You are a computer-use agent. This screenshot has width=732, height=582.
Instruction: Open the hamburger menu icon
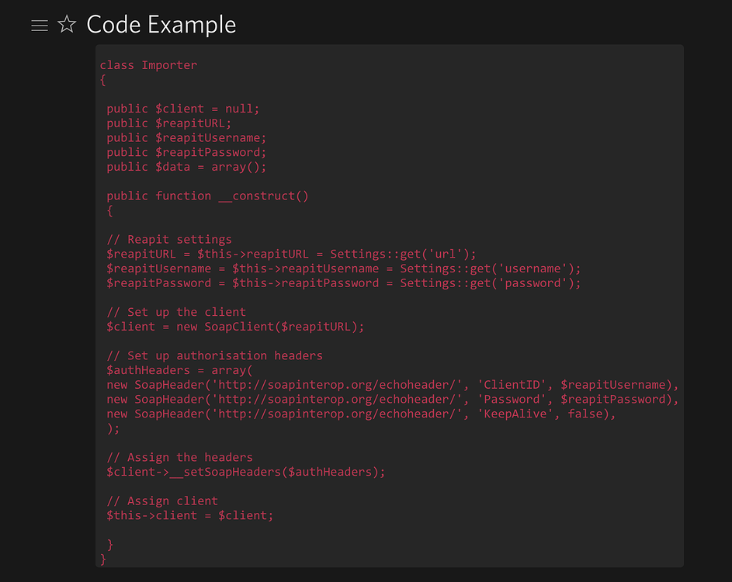pyautogui.click(x=40, y=25)
